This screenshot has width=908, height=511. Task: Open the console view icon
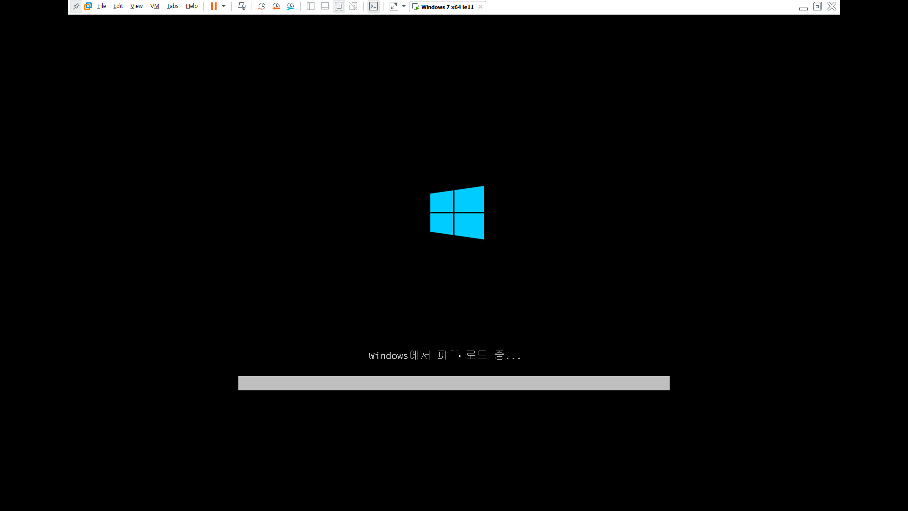point(374,6)
